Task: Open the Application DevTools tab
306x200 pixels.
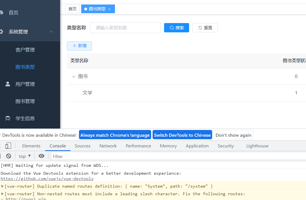Action: coord(197,146)
